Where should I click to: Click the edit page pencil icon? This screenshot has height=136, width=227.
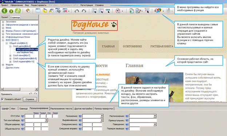(138, 11)
